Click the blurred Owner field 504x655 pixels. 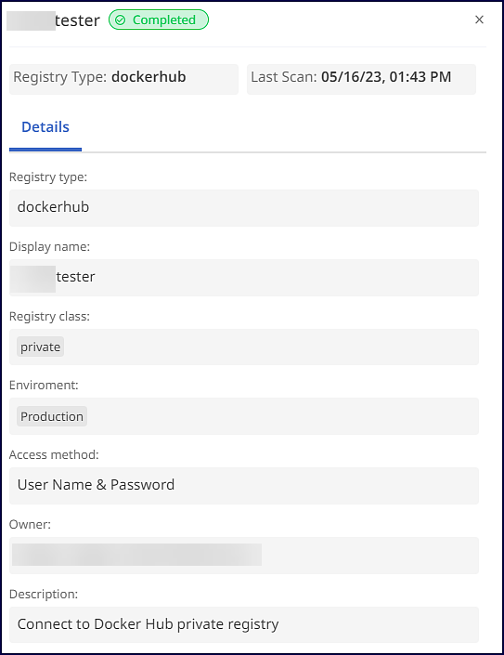[x=244, y=556]
